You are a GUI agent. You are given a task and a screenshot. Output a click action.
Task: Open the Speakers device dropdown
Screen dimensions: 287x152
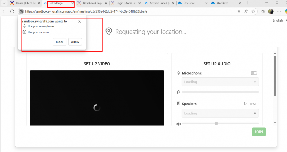[220, 113]
